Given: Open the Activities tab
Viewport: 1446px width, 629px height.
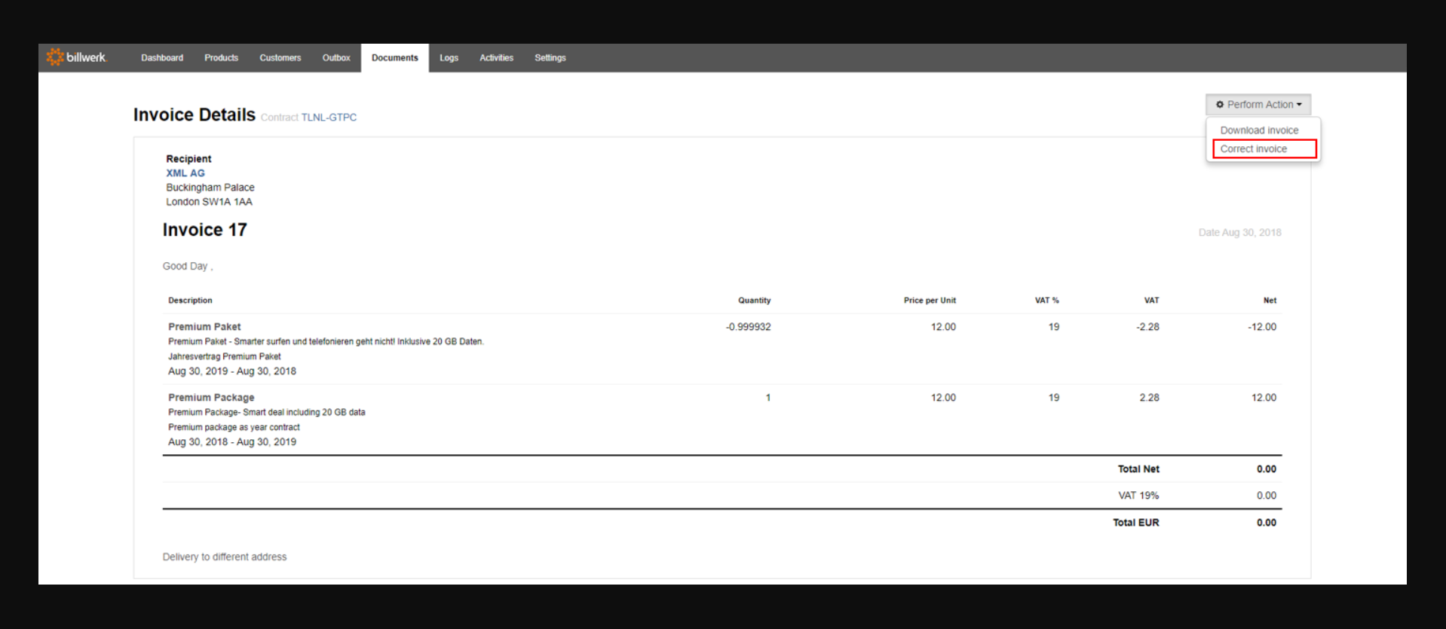Looking at the screenshot, I should 496,58.
